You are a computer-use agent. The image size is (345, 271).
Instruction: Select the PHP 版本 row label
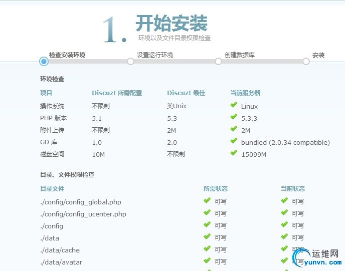point(53,118)
